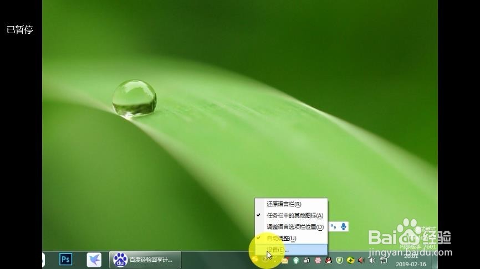Open the mail envelope tray icon
This screenshot has height=269, width=480.
tap(285, 261)
